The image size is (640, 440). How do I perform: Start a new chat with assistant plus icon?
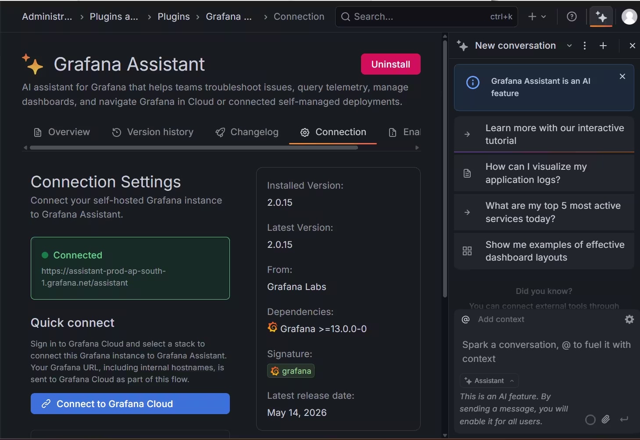tap(603, 46)
